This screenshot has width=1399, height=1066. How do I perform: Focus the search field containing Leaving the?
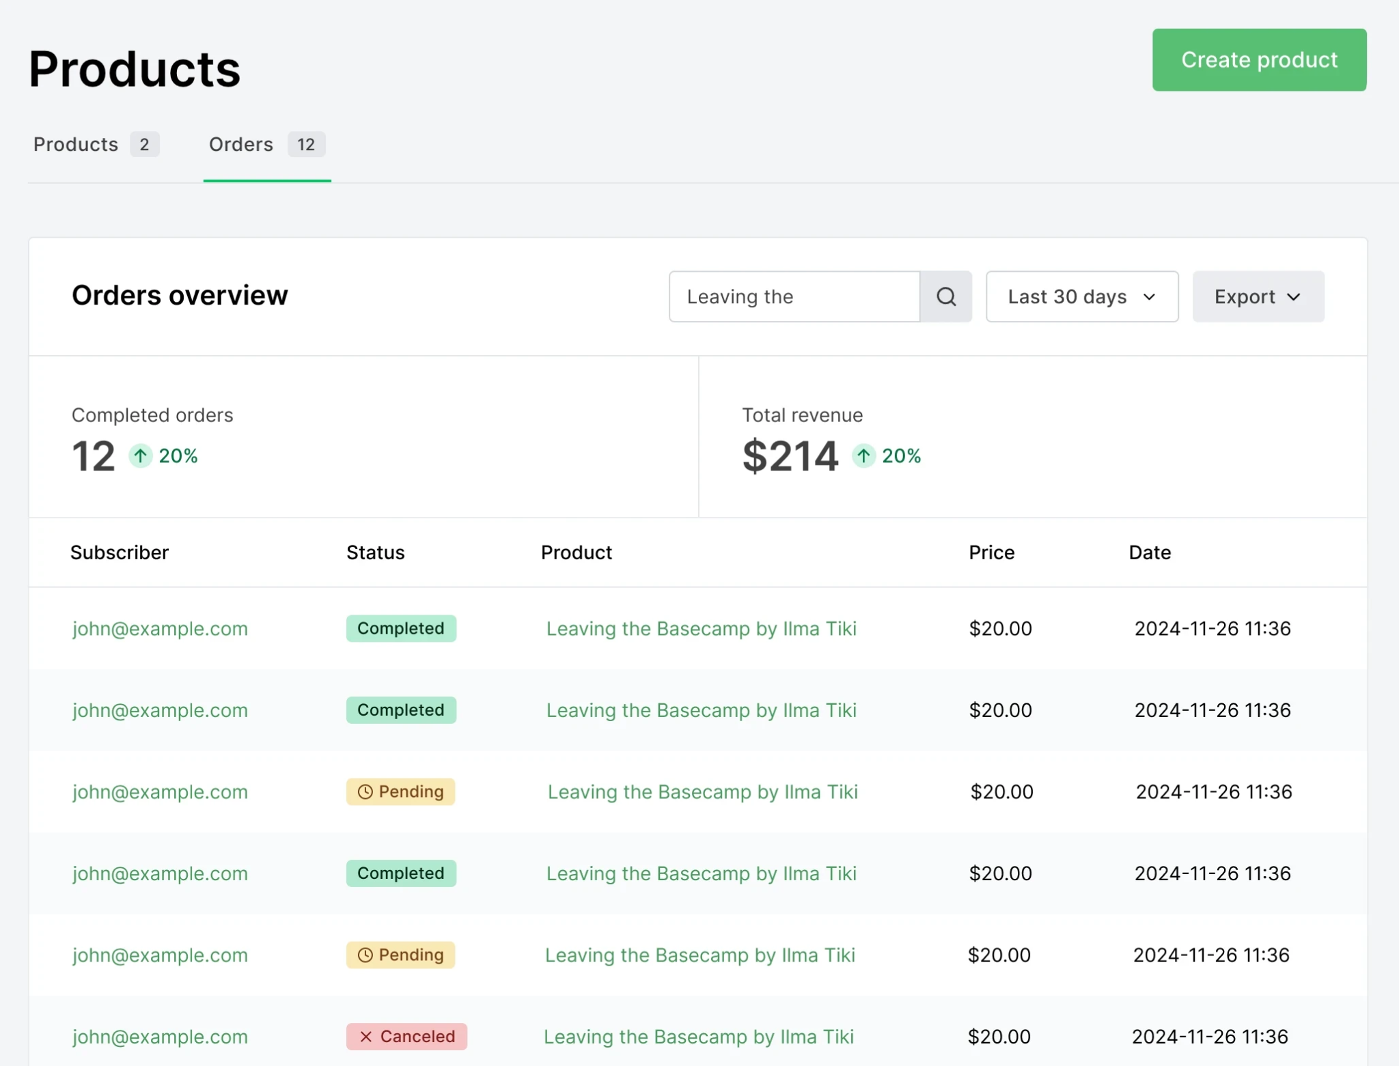pos(794,296)
